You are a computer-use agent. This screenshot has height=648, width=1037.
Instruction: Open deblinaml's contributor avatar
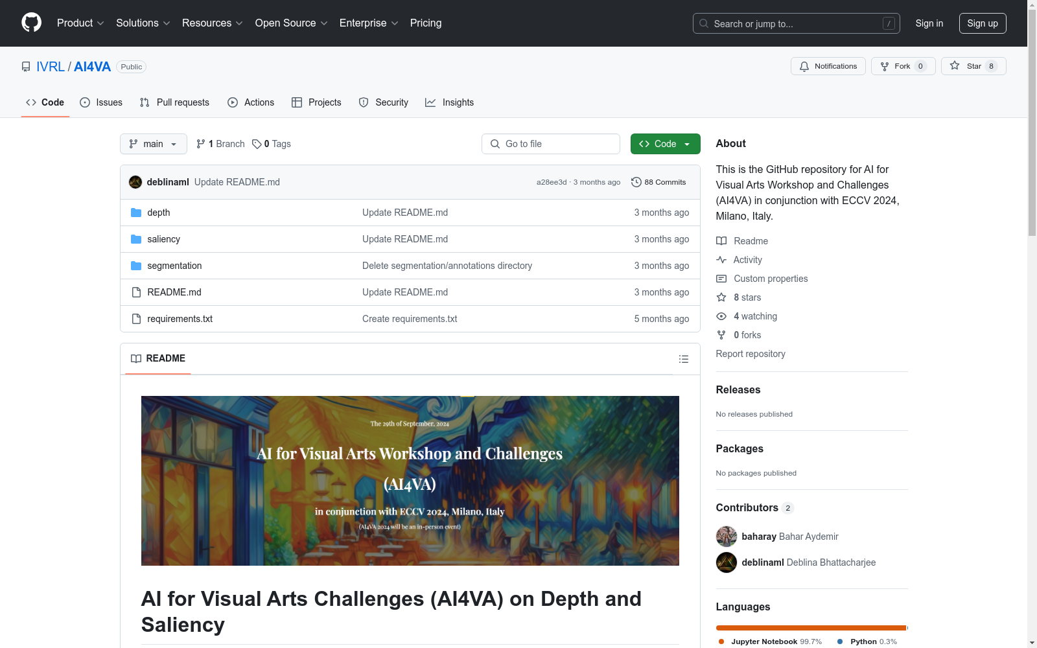pyautogui.click(x=727, y=562)
